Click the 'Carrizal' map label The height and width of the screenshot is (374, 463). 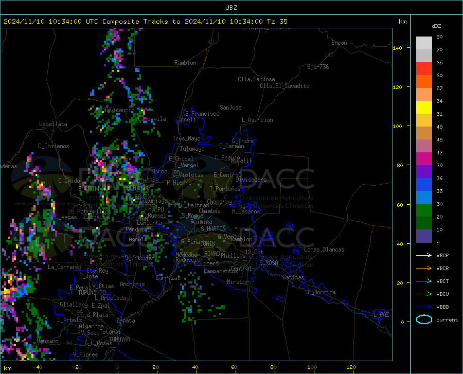168,278
